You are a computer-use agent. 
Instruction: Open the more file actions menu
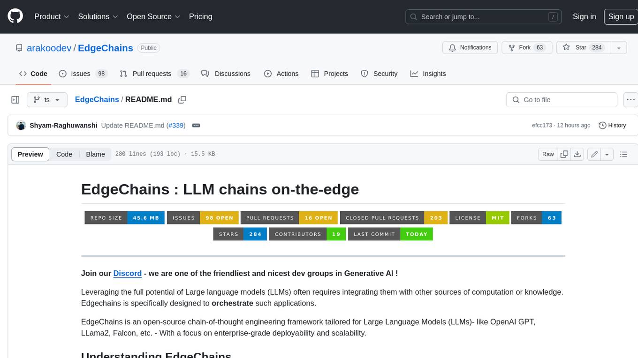630,100
